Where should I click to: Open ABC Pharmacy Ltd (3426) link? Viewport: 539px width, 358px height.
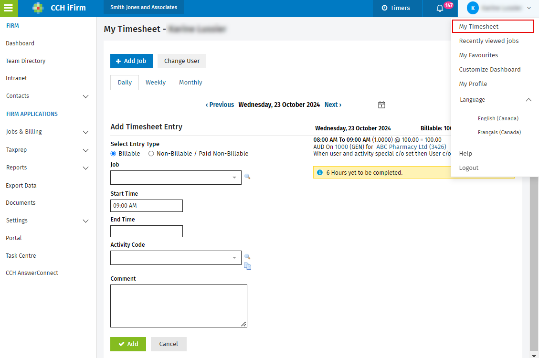[x=411, y=147]
